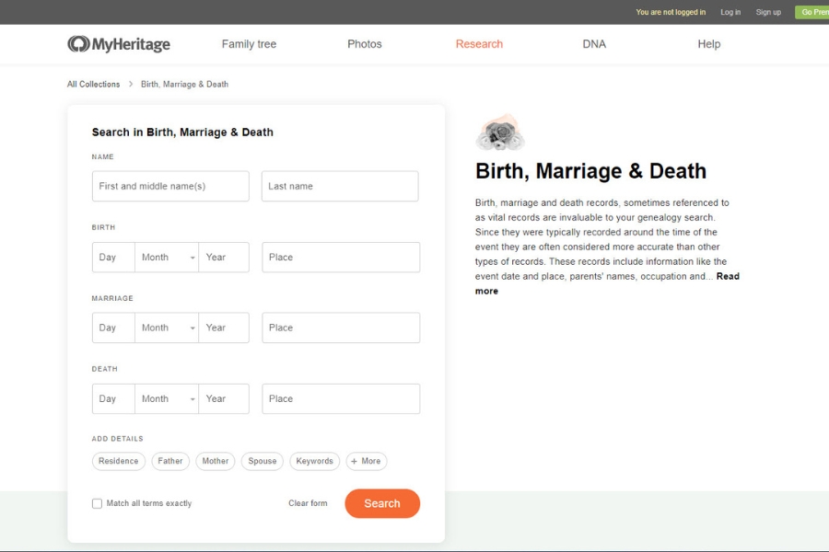Click the Birth Place input field

coord(341,258)
